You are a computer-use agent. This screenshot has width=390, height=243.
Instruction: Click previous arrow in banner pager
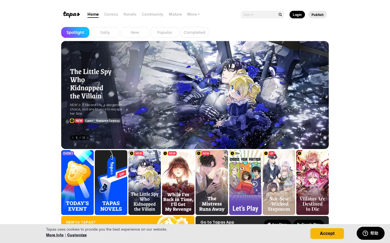(73, 138)
